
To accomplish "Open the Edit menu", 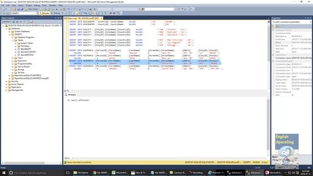I will click(x=8, y=5).
